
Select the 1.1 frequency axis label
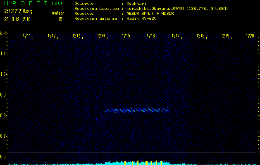tap(4, 54)
